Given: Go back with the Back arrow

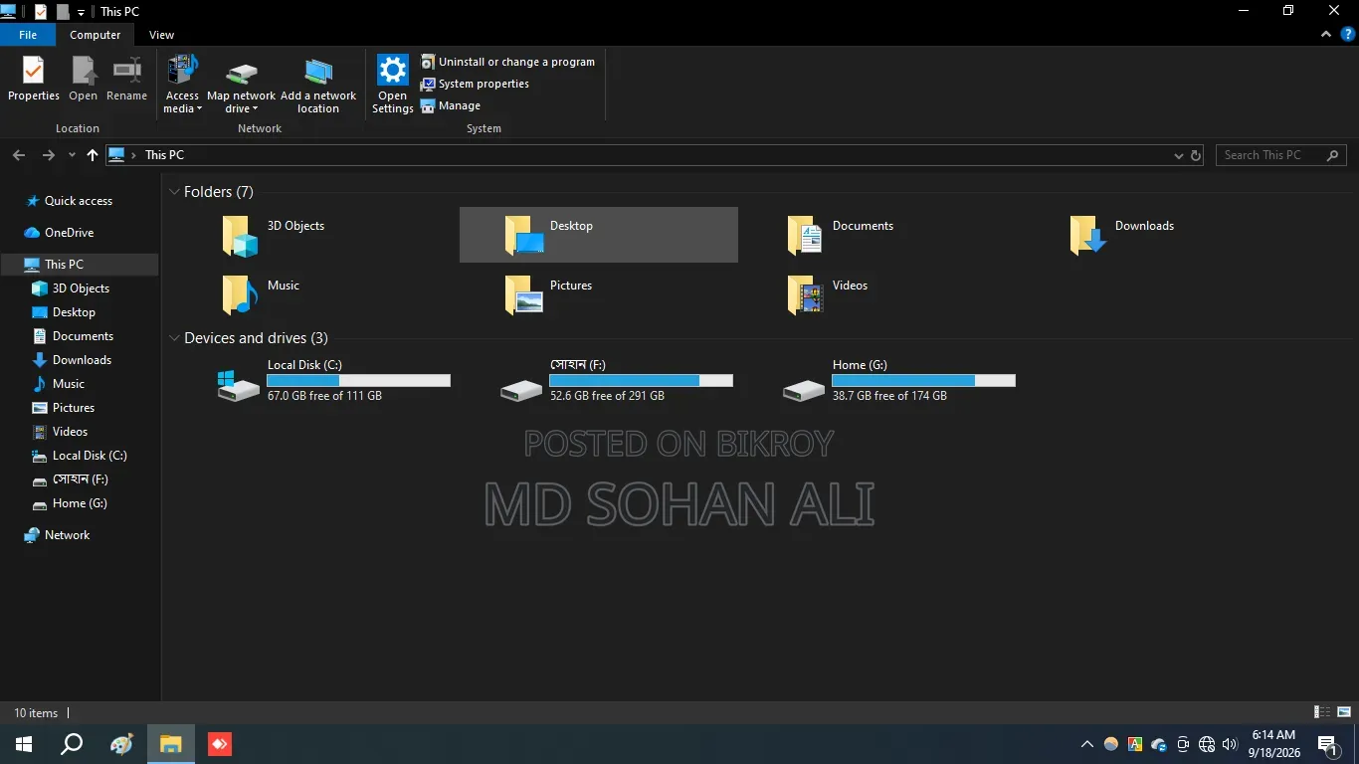Looking at the screenshot, I should pyautogui.click(x=19, y=155).
